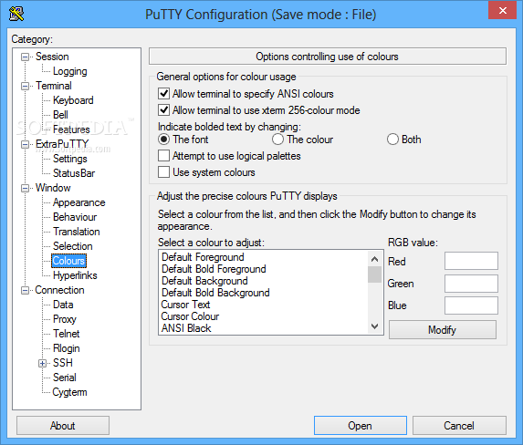Select Default Bold Foreground in list
The image size is (523, 445).
pyautogui.click(x=263, y=269)
